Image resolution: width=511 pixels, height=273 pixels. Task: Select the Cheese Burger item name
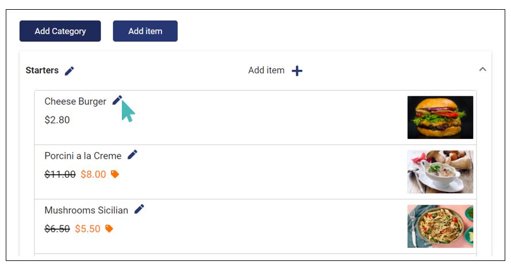[x=75, y=102]
